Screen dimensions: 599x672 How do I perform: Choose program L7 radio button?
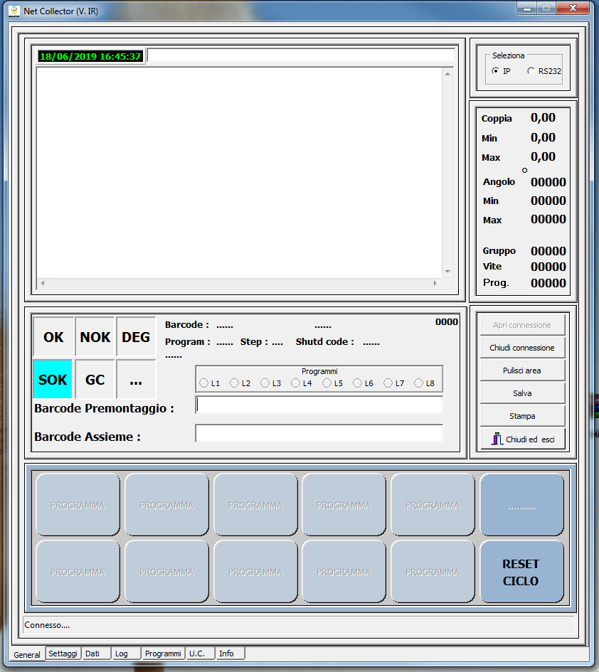(x=388, y=383)
